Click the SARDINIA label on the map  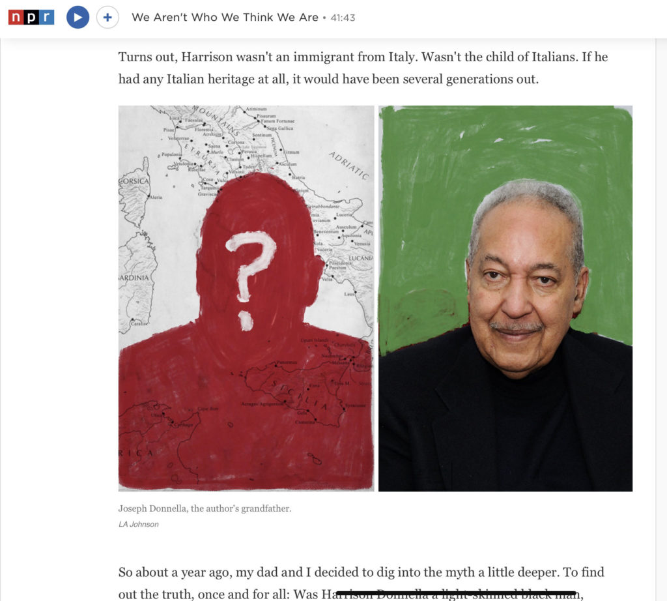[x=134, y=278]
